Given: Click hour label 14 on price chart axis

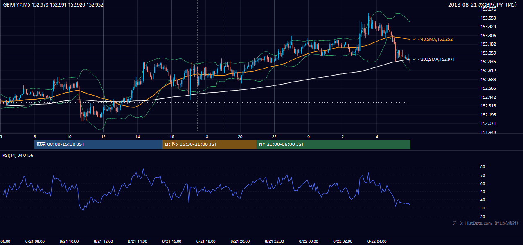Looking at the screenshot, I should tap(138, 137).
